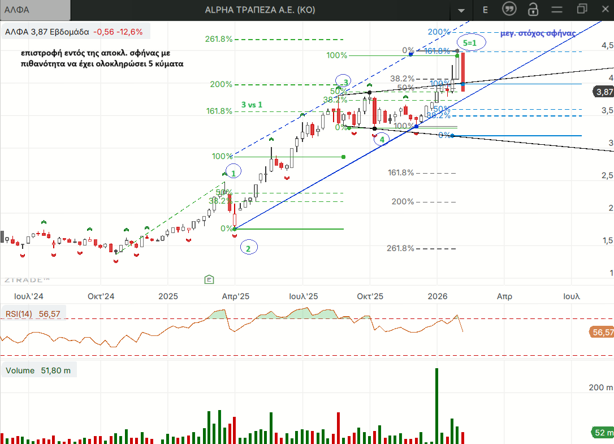The height and width of the screenshot is (444, 614).
Task: Click the green E earnings marker on chart
Action: pos(209,279)
